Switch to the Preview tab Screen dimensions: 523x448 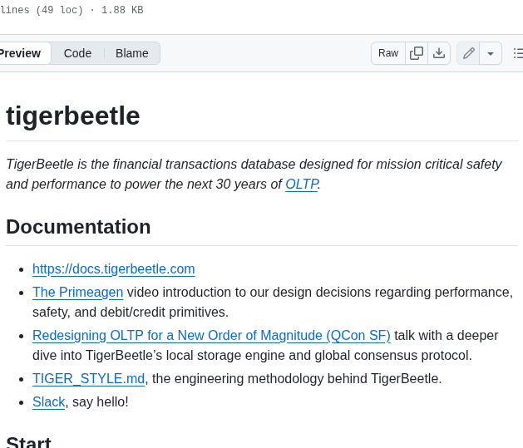23,53
